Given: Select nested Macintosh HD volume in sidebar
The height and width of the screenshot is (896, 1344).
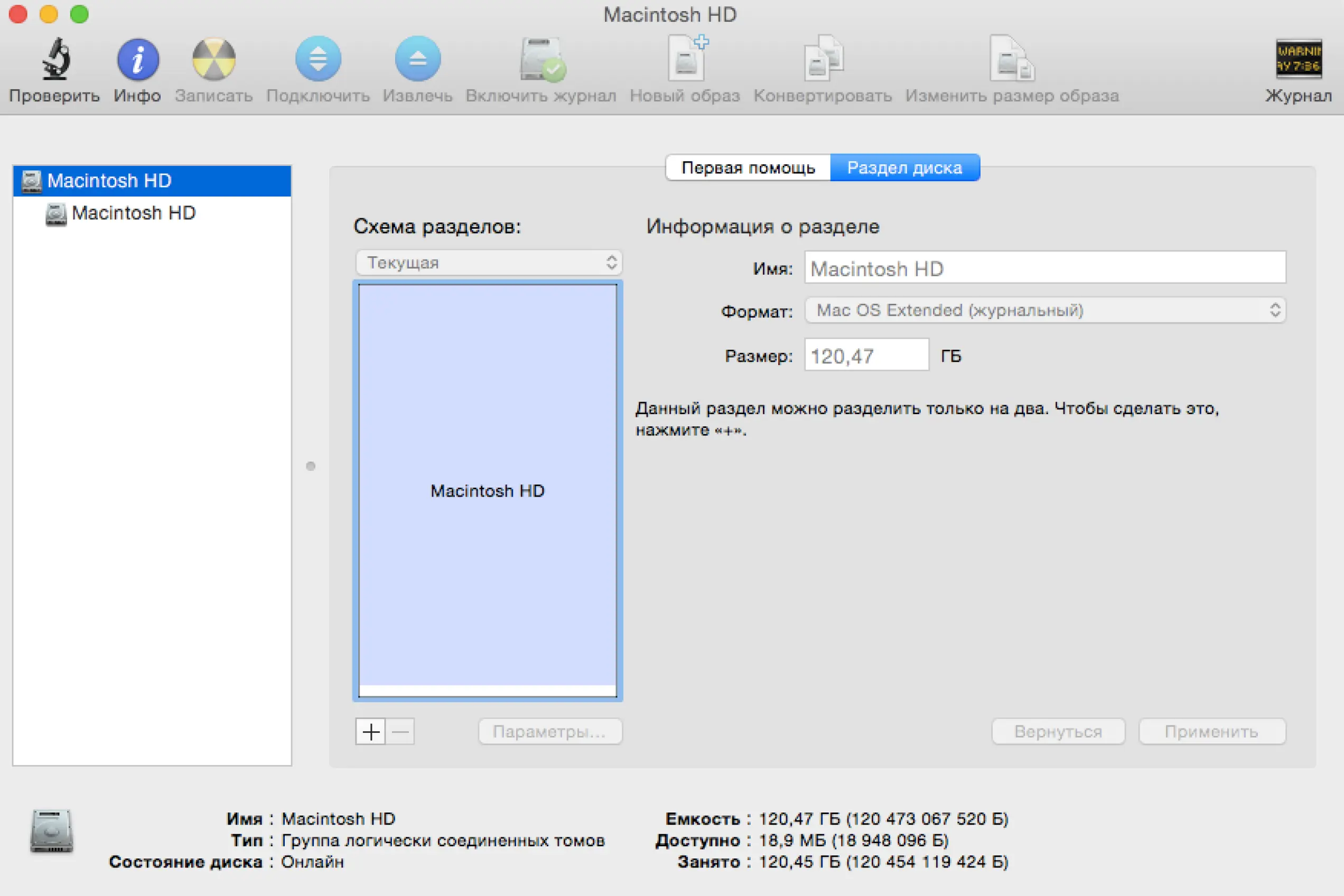Looking at the screenshot, I should point(133,213).
